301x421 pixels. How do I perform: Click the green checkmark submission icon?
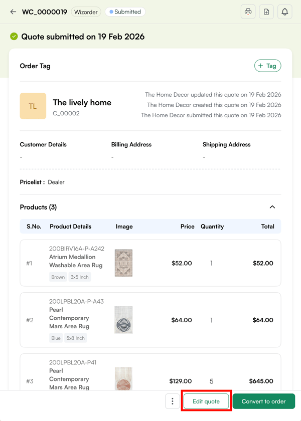[x=14, y=36]
